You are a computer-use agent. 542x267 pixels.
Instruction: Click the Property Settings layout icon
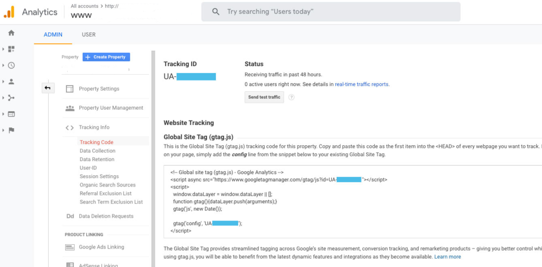[x=70, y=89]
